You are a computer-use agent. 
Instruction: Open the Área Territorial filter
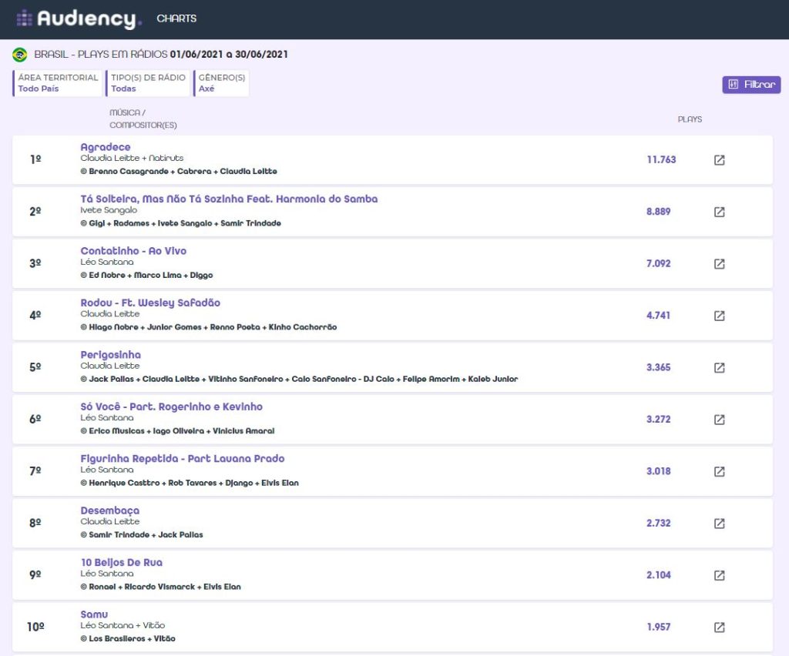click(57, 83)
